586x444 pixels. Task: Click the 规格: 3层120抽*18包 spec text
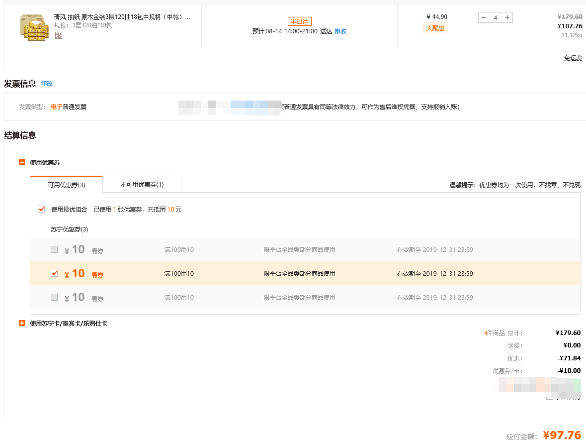pos(83,25)
